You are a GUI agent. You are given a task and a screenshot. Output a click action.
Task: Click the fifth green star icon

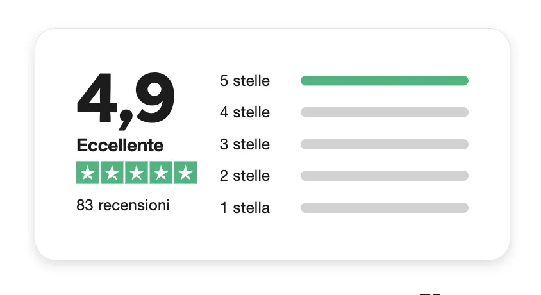tap(185, 173)
